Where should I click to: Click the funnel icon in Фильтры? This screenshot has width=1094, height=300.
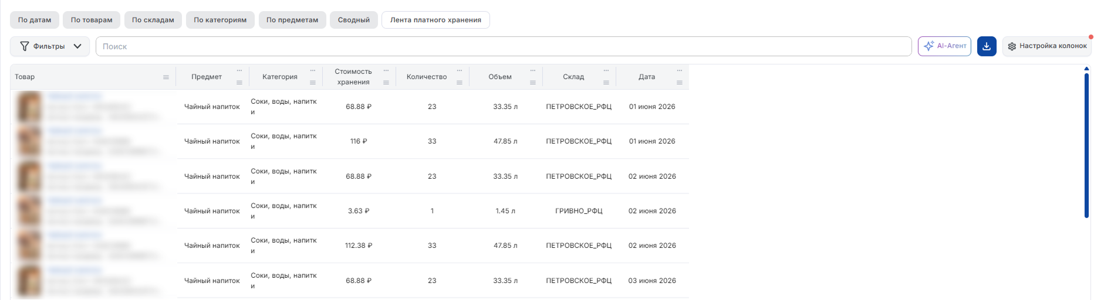pos(25,46)
